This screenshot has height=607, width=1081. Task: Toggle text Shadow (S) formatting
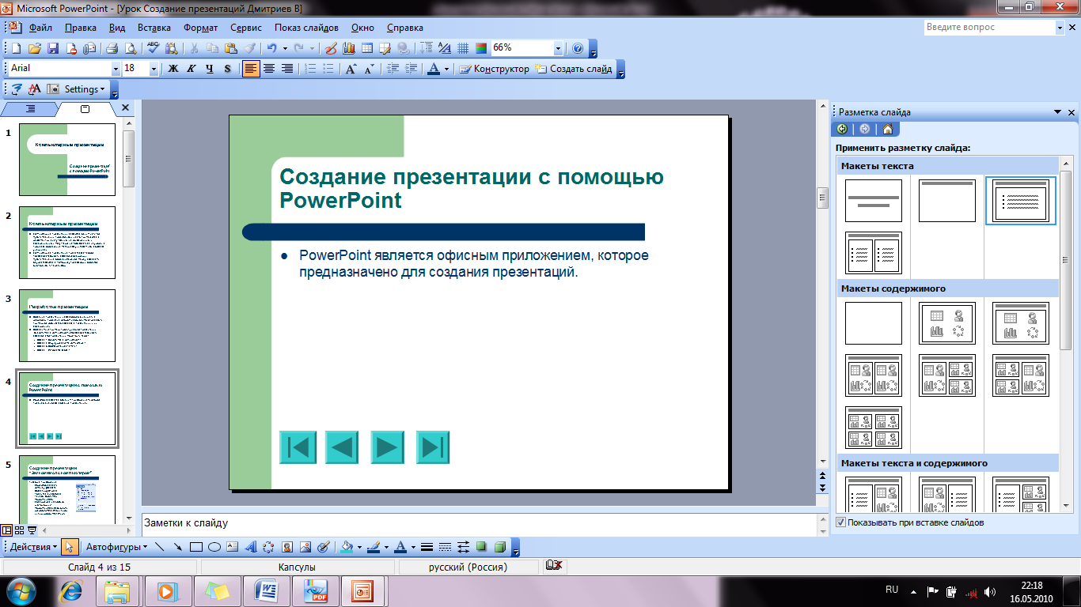click(227, 69)
